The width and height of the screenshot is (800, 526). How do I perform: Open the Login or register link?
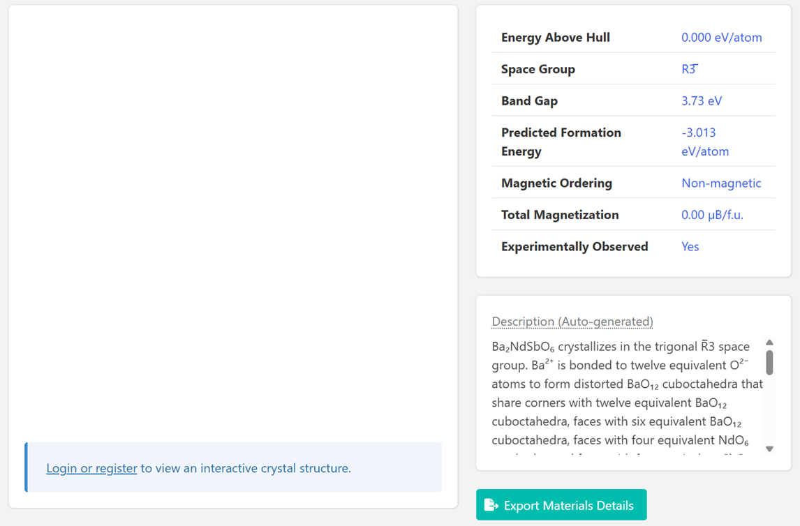coord(91,468)
